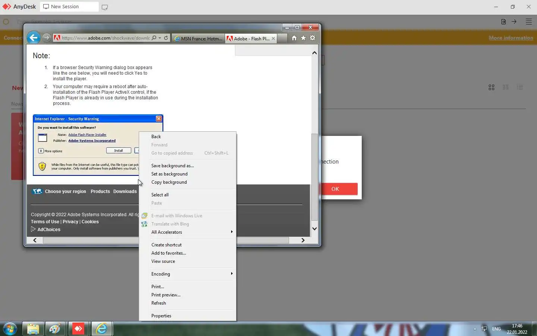537x336 pixels.
Task: Switch AnyDesk view to large tiles icon
Action: point(492,87)
